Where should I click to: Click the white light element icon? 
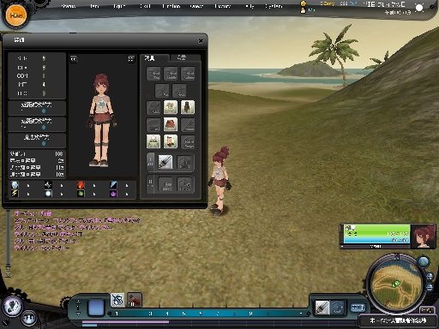click(48, 194)
